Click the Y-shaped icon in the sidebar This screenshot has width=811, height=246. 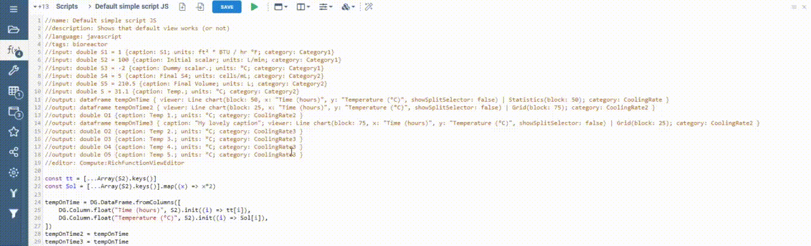(13, 193)
